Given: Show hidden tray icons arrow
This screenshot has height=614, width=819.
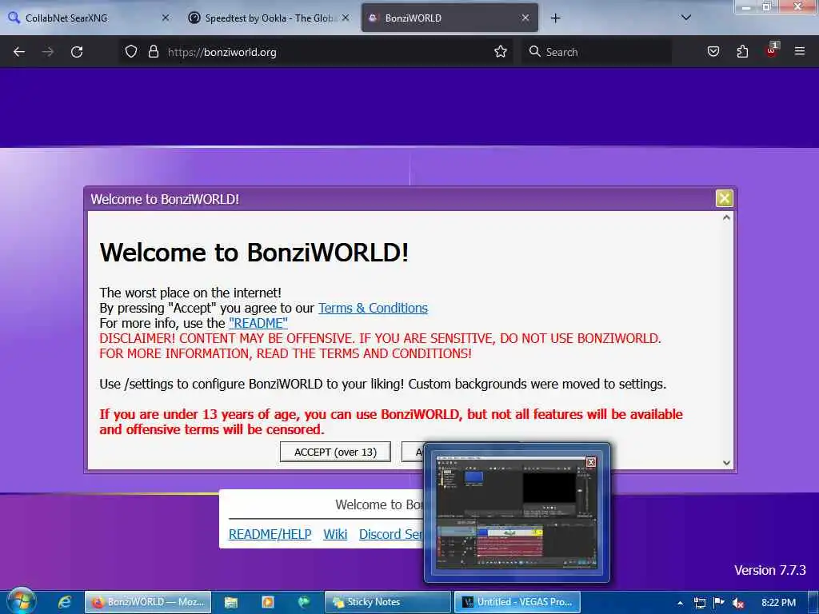Looking at the screenshot, I should tap(680, 603).
